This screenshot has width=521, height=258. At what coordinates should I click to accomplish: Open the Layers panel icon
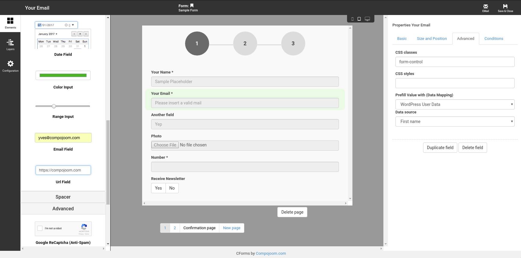(x=10, y=42)
